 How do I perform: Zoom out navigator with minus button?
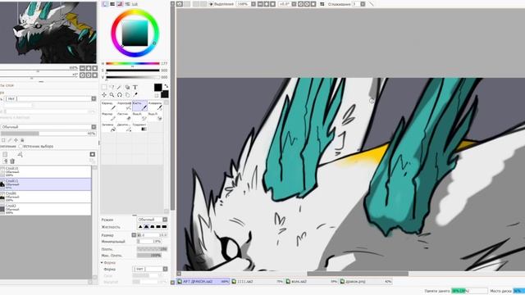click(x=82, y=68)
